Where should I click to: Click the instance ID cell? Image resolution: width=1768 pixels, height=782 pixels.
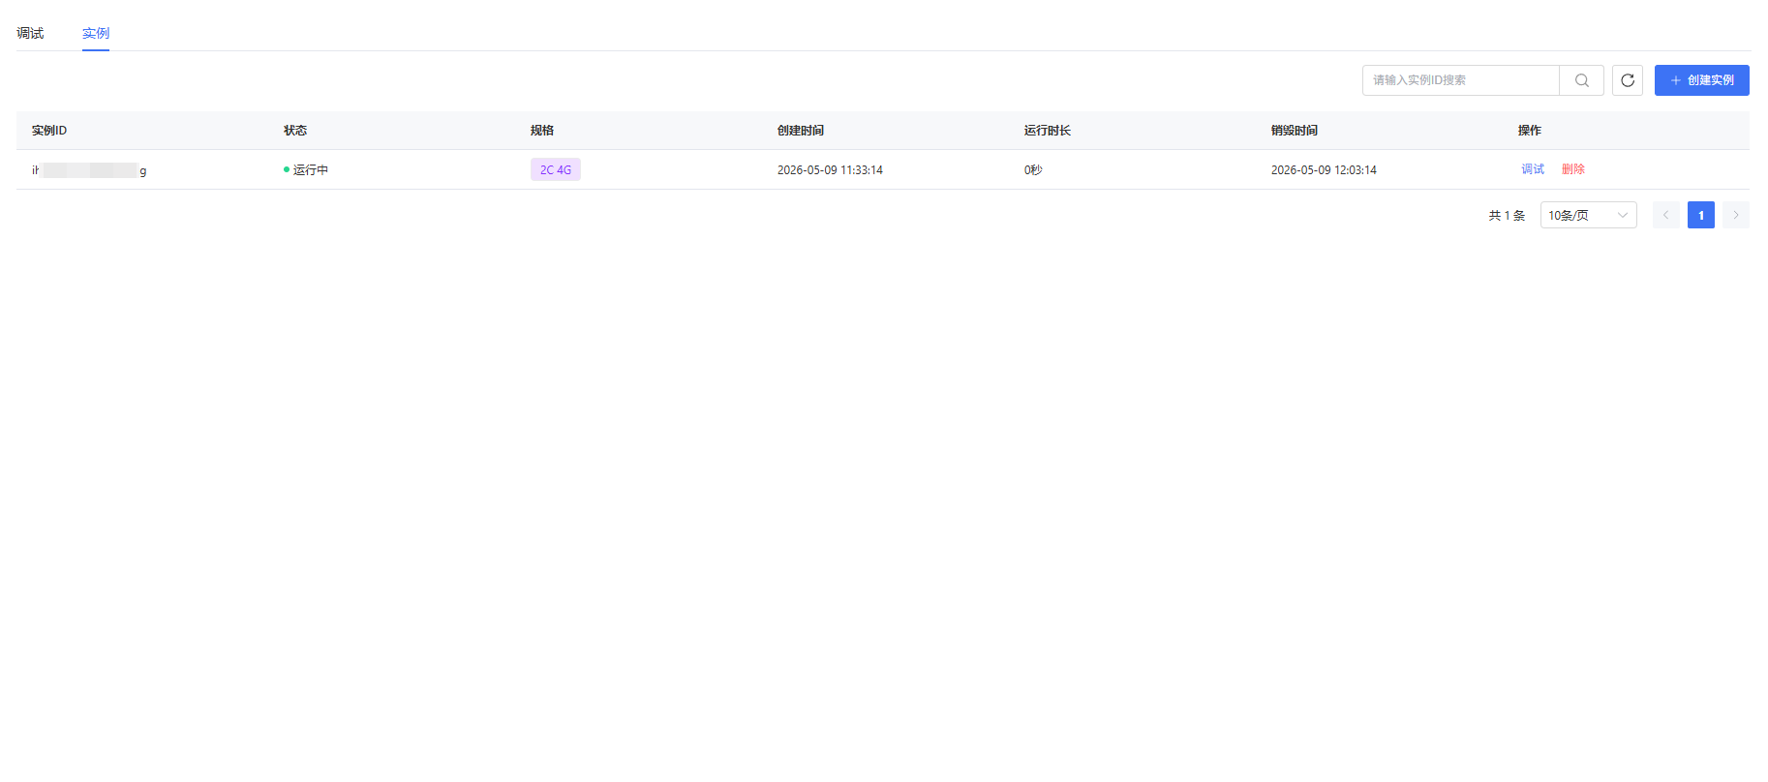point(89,170)
